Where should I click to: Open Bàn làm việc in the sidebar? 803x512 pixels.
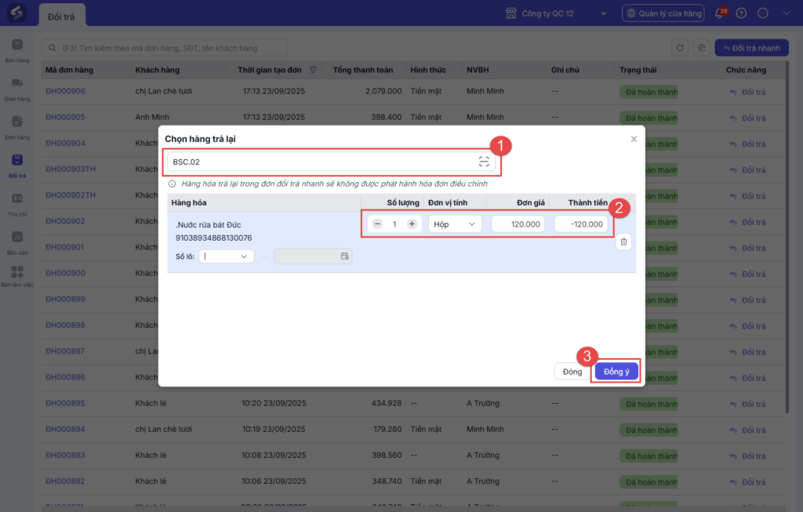click(x=17, y=277)
